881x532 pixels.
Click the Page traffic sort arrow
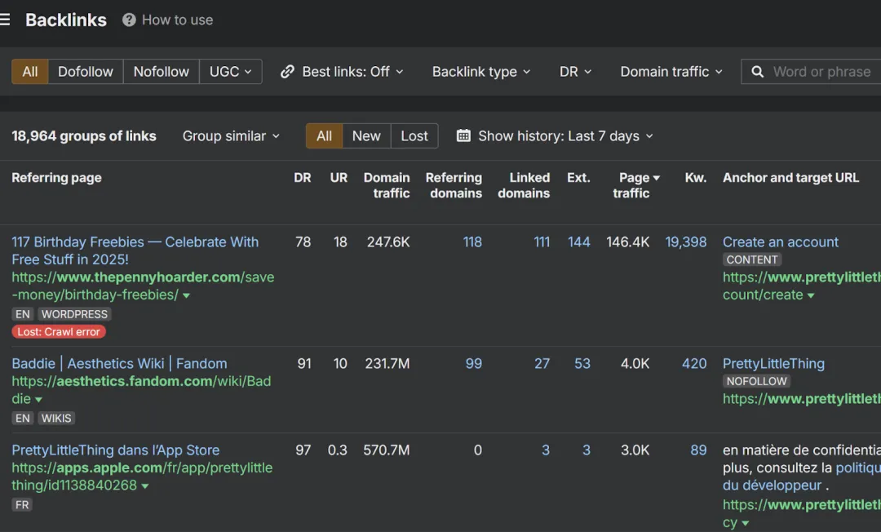(656, 178)
